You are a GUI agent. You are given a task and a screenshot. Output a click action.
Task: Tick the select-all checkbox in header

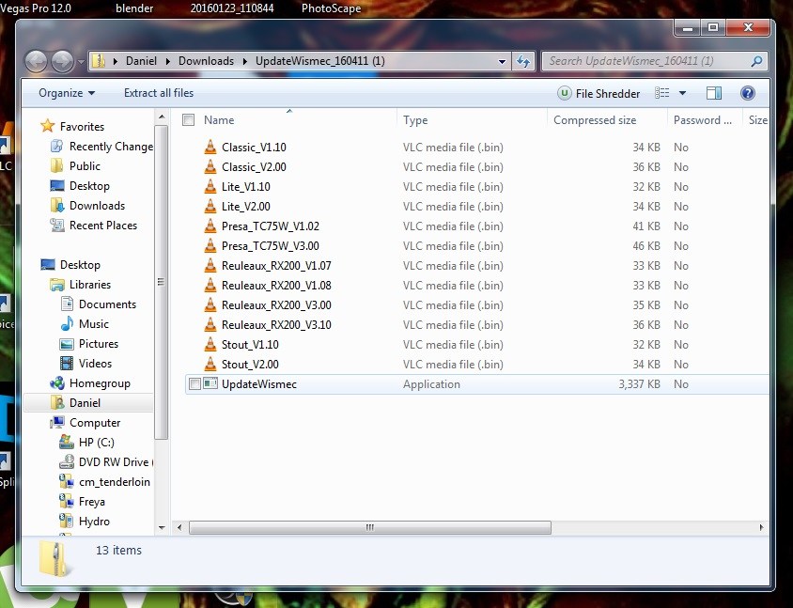pos(188,120)
